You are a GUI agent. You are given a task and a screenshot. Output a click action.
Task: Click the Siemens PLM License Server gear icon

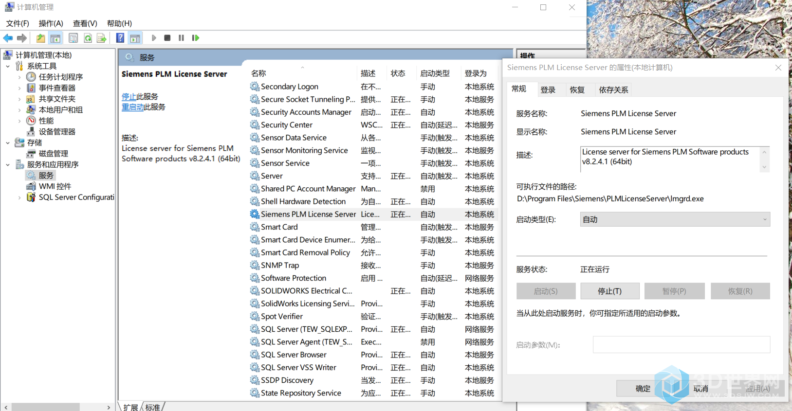(x=255, y=214)
